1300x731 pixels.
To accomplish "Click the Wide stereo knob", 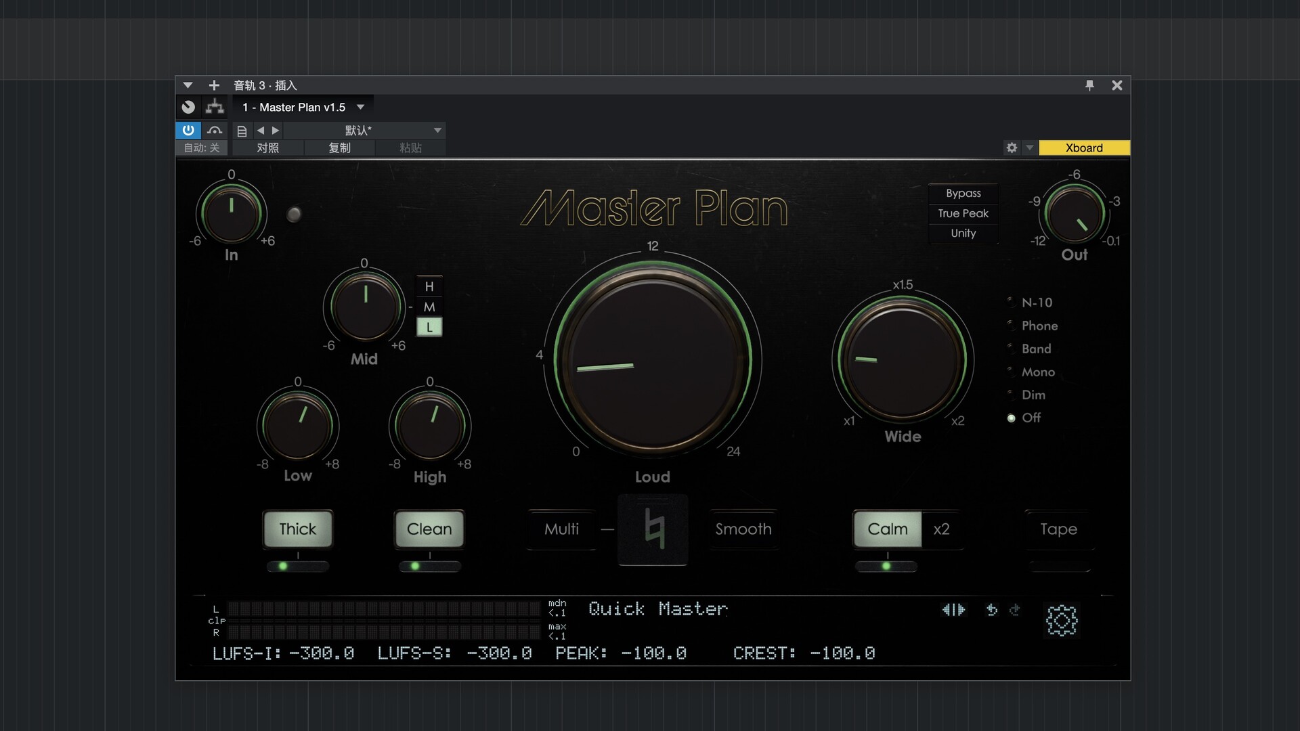I will (903, 359).
